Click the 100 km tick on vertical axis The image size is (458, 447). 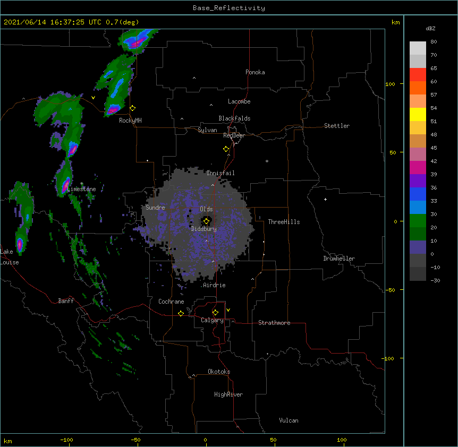click(390, 84)
